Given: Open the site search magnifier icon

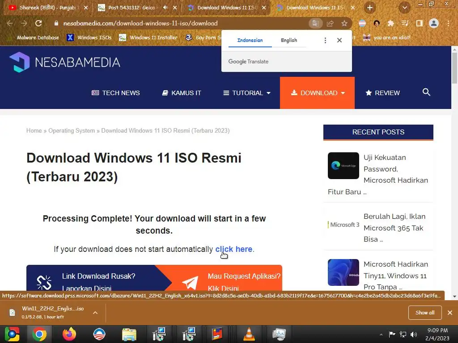Looking at the screenshot, I should (x=426, y=92).
